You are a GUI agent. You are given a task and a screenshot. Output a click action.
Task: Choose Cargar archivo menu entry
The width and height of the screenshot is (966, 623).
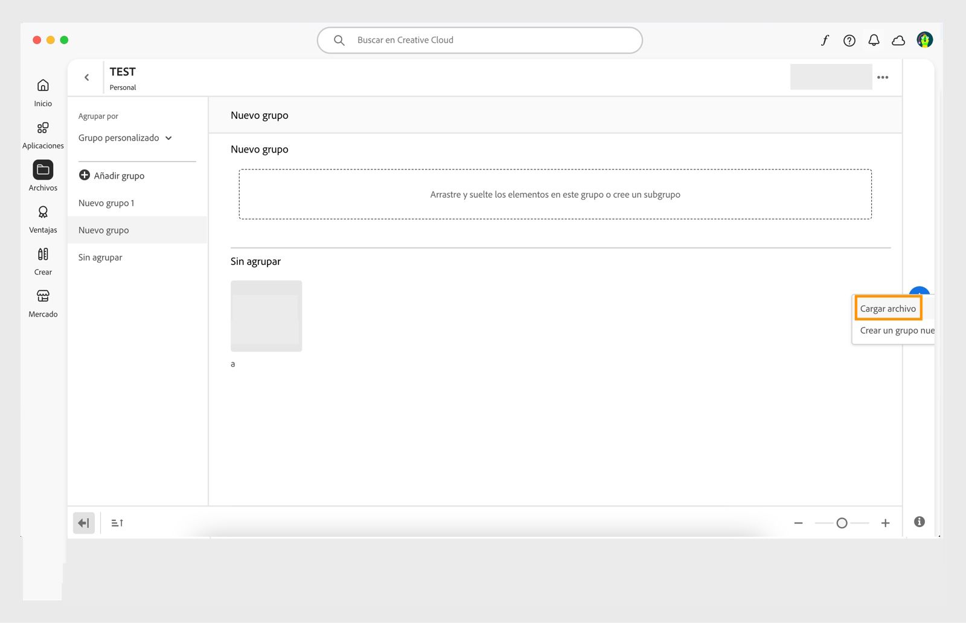coord(888,308)
